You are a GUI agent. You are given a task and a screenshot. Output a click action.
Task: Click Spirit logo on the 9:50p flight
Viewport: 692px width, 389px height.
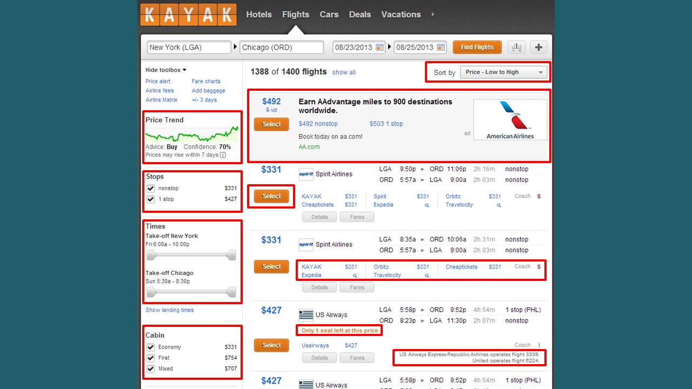[x=306, y=174]
